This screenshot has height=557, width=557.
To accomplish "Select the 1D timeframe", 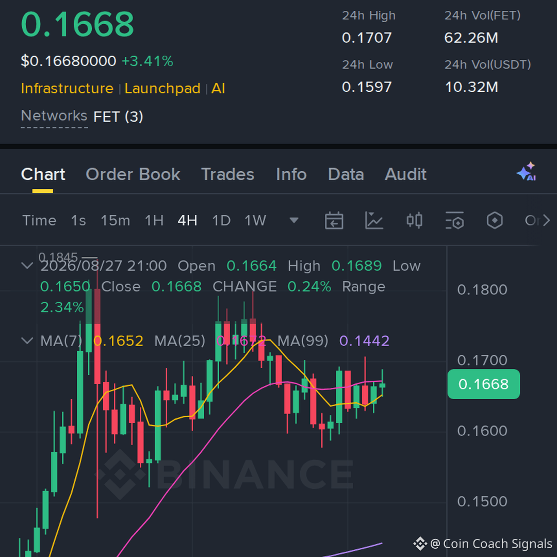I will (x=221, y=221).
